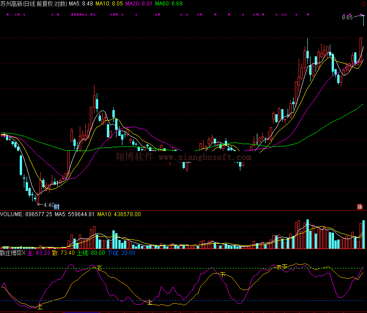This screenshot has width=367, height=313.
Task: Click the blue 财 financial info icon
Action: pos(57,206)
